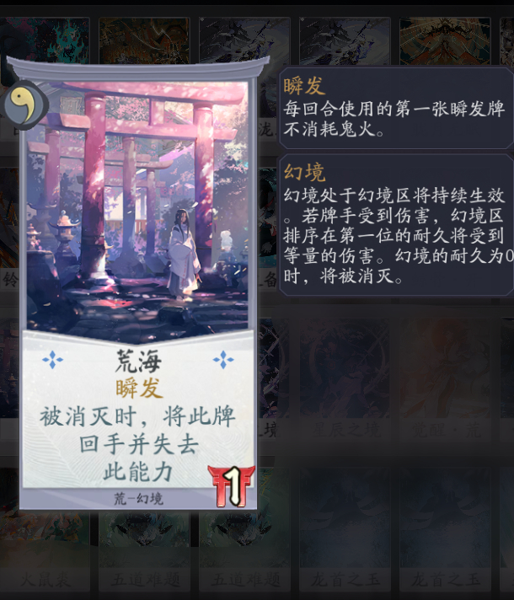514x600 pixels.
Task: Click the 荒海 card name title
Action: click(x=138, y=362)
